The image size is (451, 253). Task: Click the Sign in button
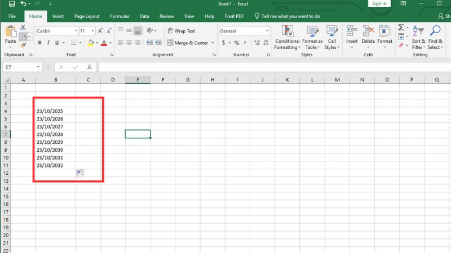pyautogui.click(x=379, y=4)
